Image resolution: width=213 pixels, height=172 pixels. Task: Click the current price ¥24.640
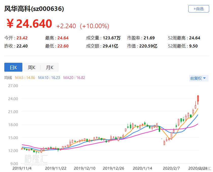(29, 24)
